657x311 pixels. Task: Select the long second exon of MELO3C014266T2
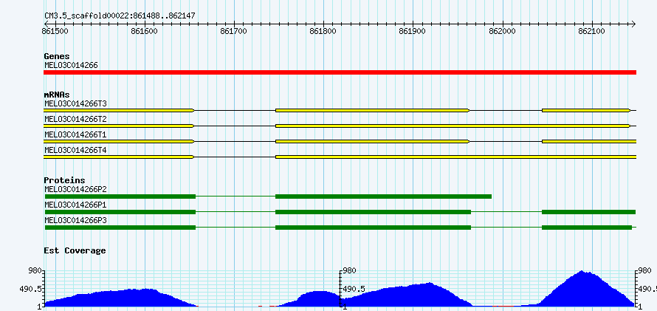(453, 126)
